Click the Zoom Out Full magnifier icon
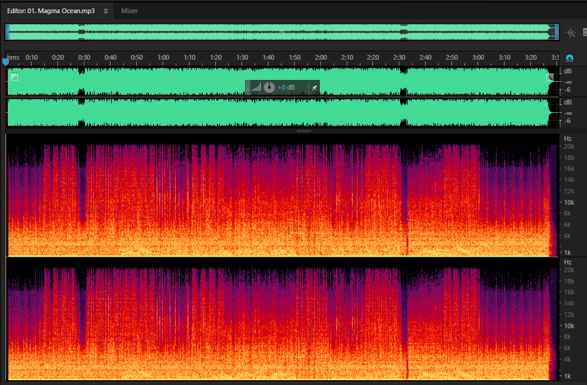 pyautogui.click(x=570, y=32)
